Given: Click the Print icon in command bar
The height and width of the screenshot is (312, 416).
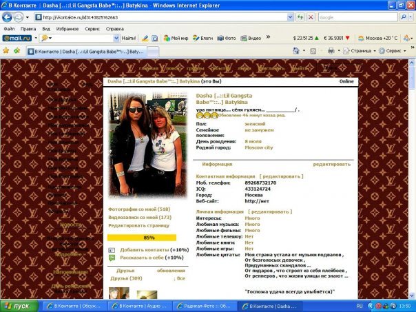Looking at the screenshot, I should point(331,51).
